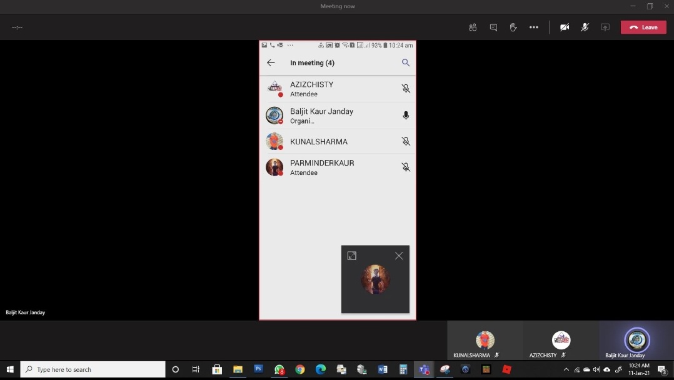The width and height of the screenshot is (674, 380).
Task: Click the PARMINDERKAUR avatar in the list
Action: [x=274, y=167]
